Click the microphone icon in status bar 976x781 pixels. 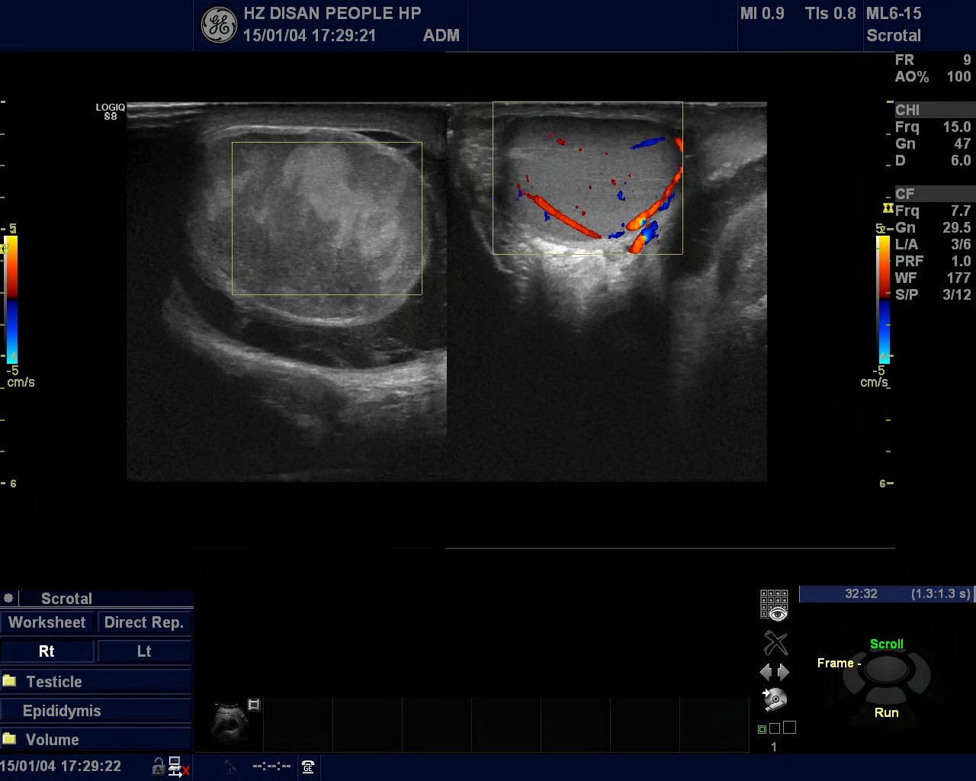click(230, 767)
